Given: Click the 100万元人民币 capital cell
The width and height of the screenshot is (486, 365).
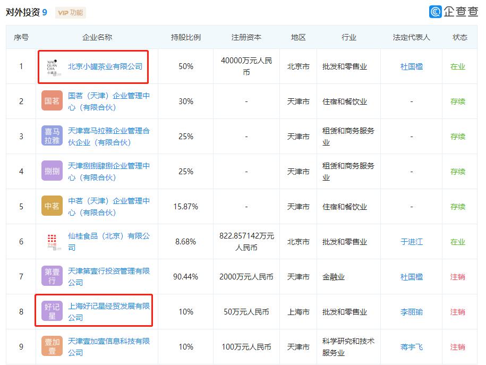Looking at the screenshot, I should [x=246, y=347].
